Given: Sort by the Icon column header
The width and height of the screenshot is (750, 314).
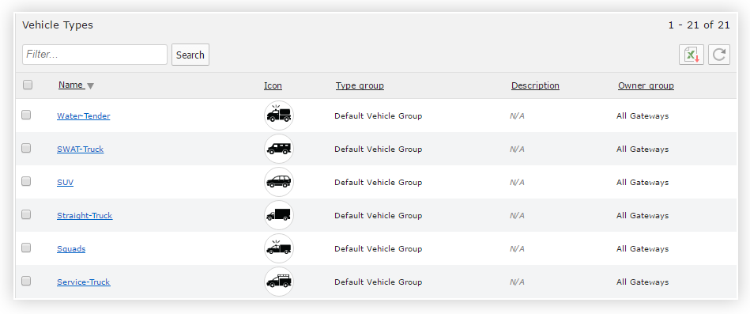Looking at the screenshot, I should click(x=273, y=85).
